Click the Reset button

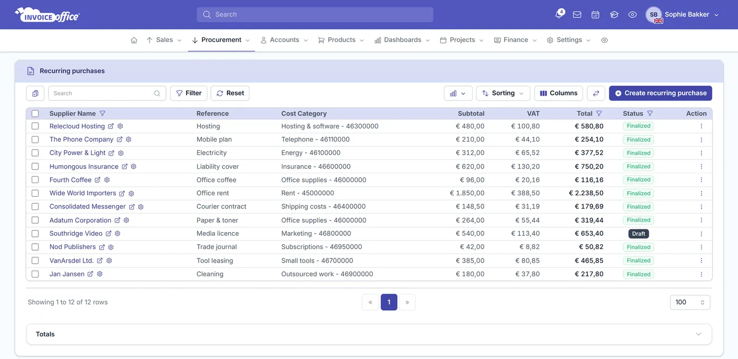230,93
